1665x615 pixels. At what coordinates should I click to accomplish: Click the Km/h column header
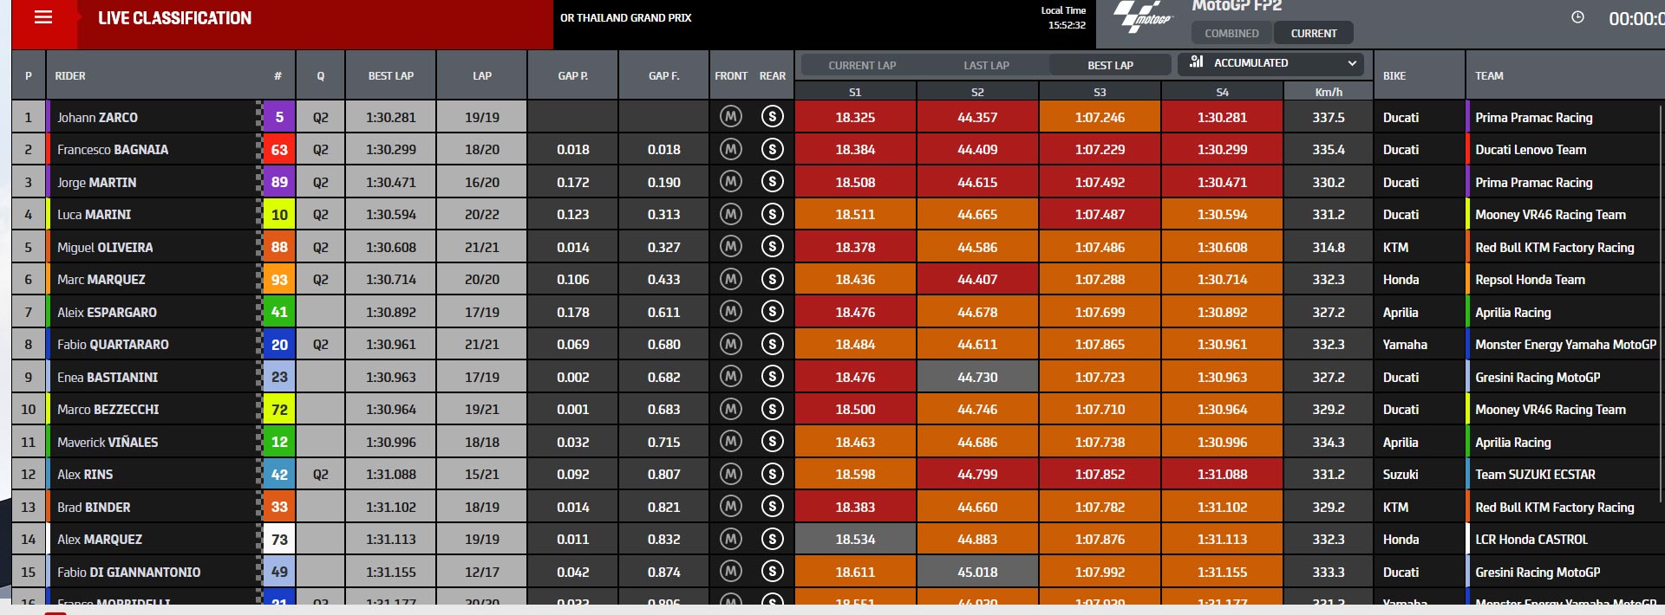(x=1328, y=92)
